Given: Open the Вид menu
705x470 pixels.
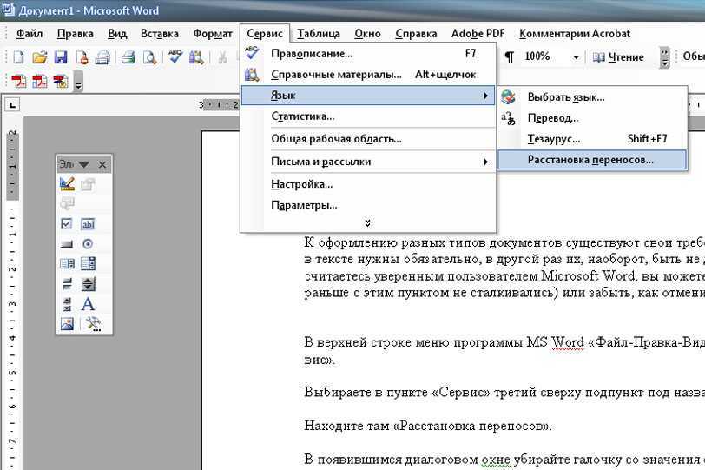Looking at the screenshot, I should coord(117,34).
